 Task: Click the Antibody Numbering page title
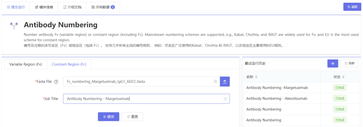(61, 25)
